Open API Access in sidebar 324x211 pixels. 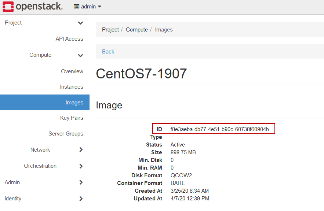click(x=69, y=39)
